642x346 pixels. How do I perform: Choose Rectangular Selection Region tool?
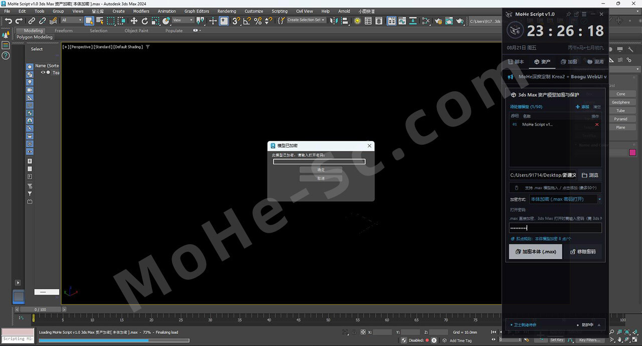click(110, 21)
